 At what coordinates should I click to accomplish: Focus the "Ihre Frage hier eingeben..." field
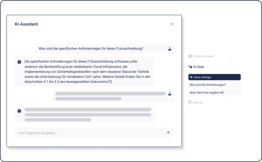pyautogui.click(x=89, y=133)
